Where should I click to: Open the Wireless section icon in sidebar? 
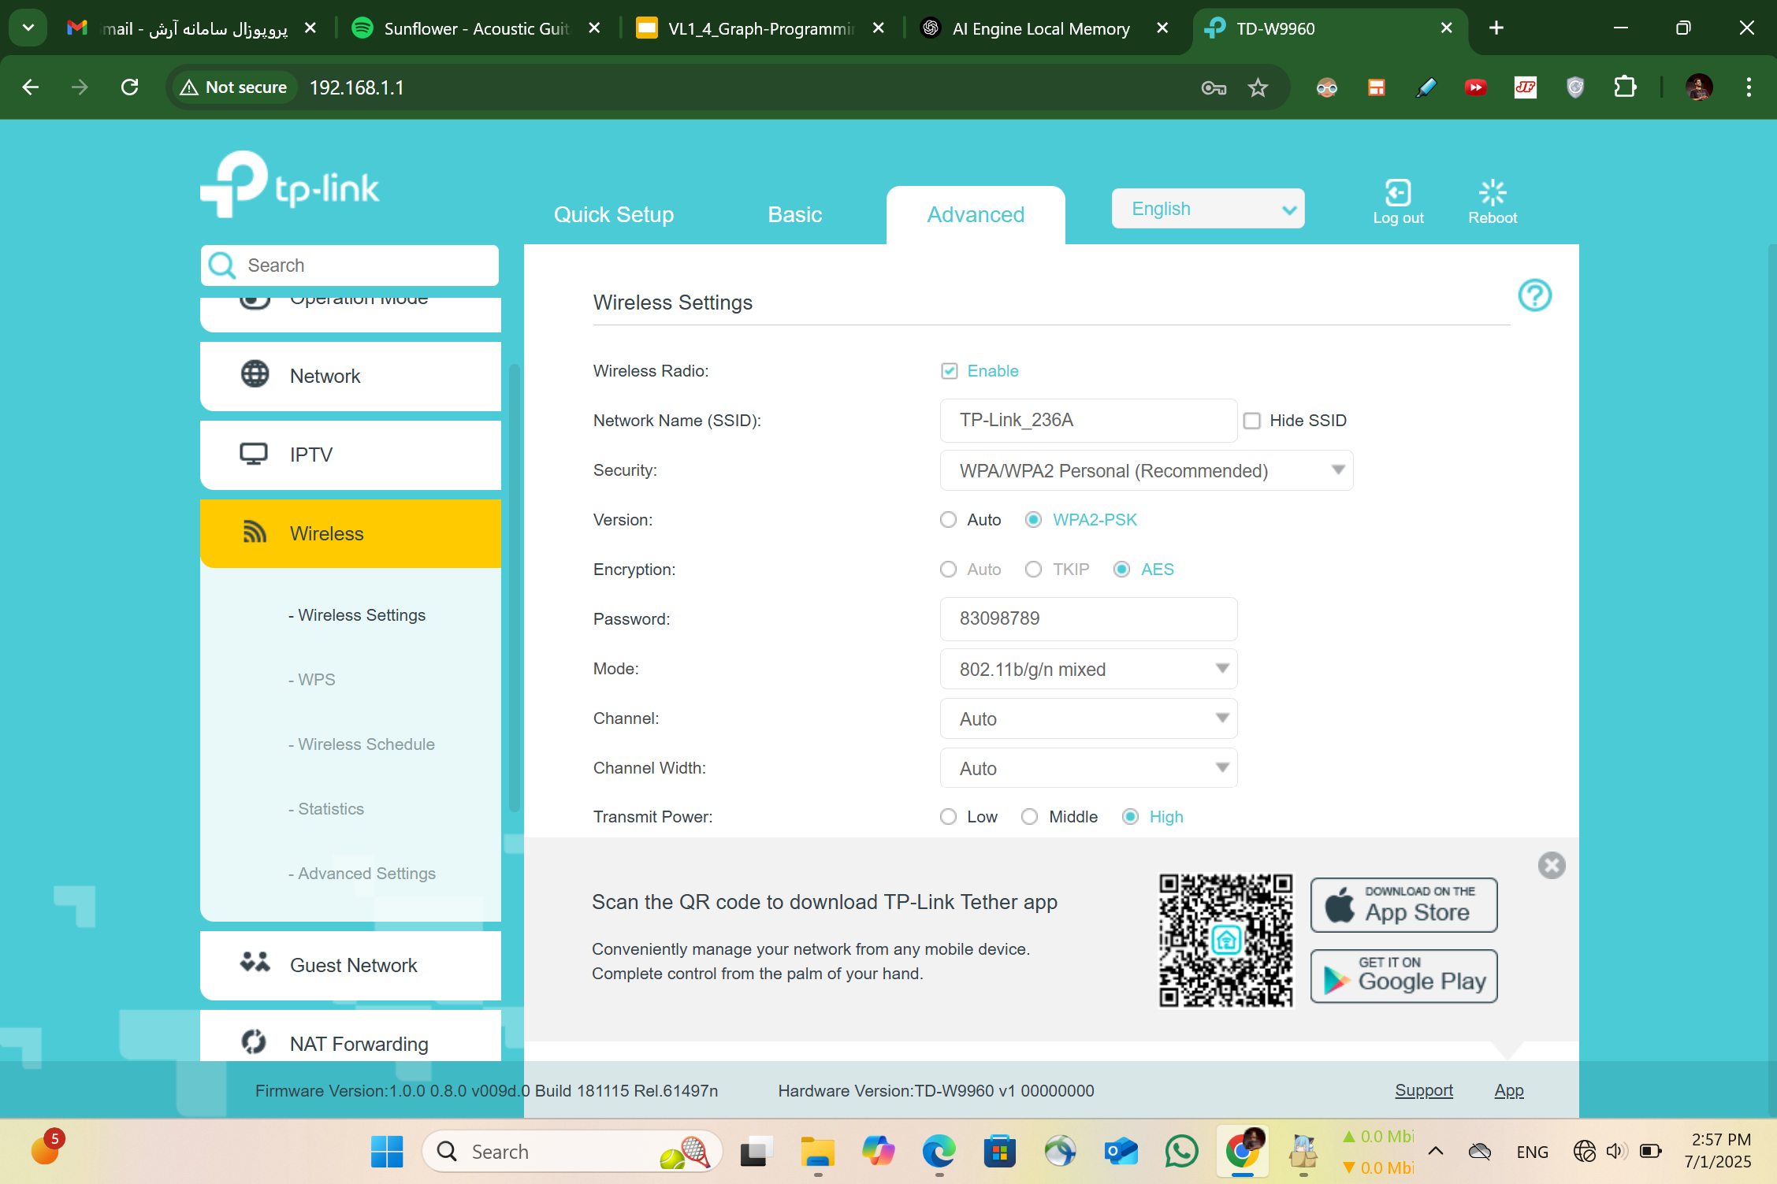click(x=254, y=533)
